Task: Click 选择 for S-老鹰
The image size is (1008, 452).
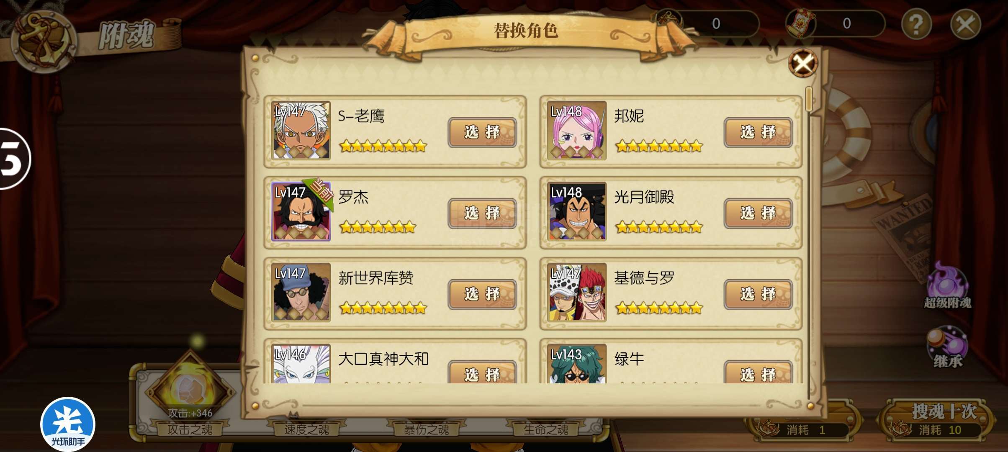Action: pyautogui.click(x=482, y=132)
